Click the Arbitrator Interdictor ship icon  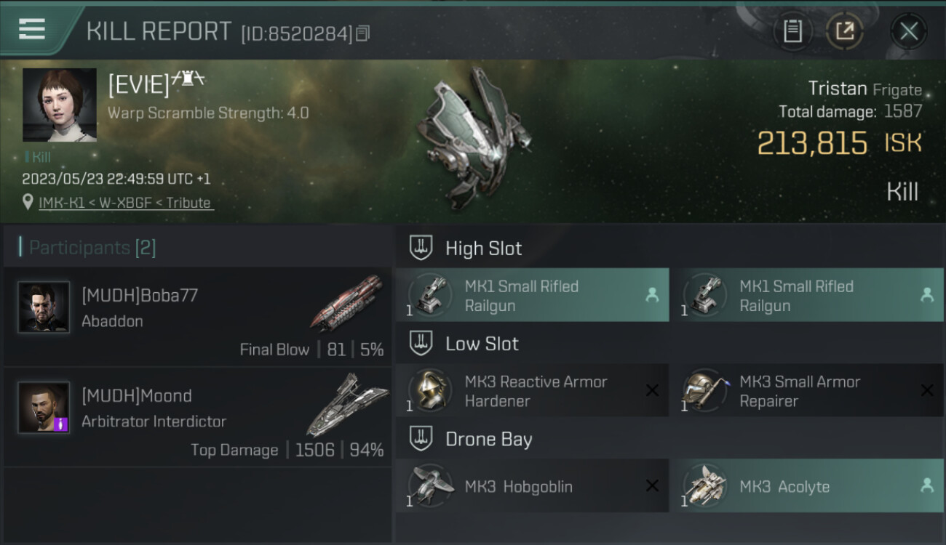(x=347, y=404)
